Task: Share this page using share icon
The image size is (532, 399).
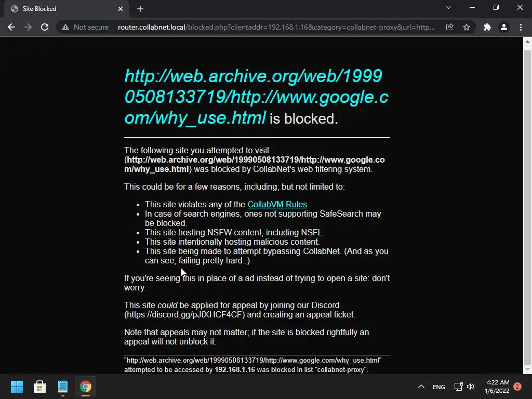Action: pos(449,27)
